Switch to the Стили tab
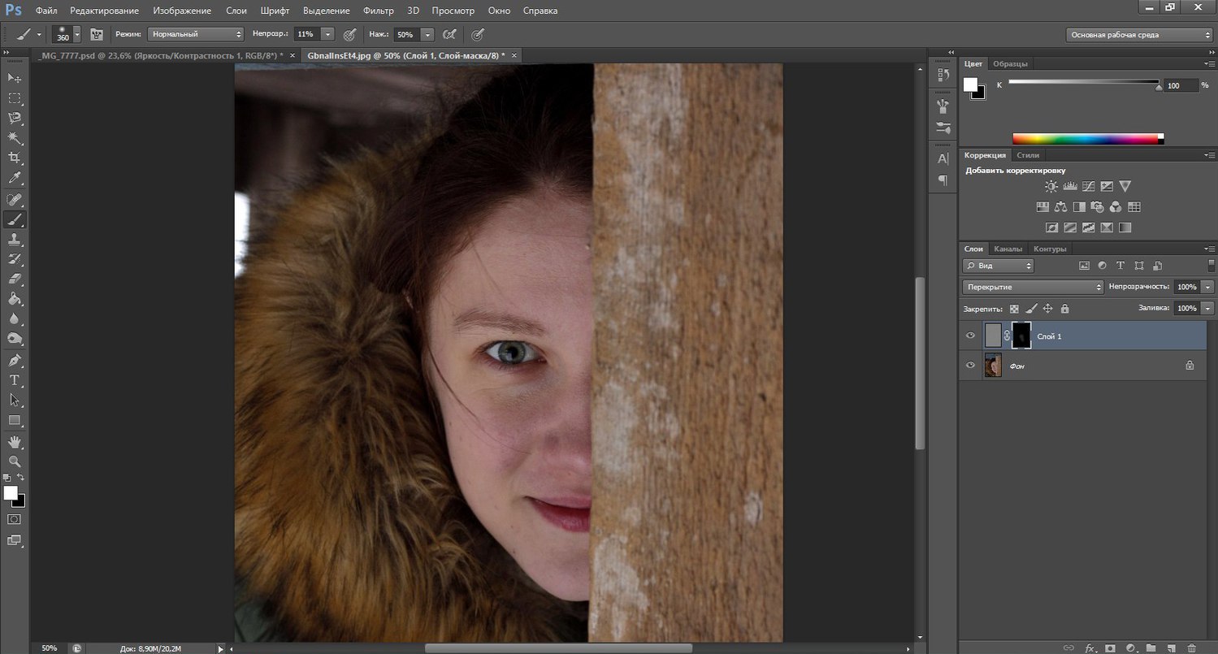 pyautogui.click(x=1028, y=154)
